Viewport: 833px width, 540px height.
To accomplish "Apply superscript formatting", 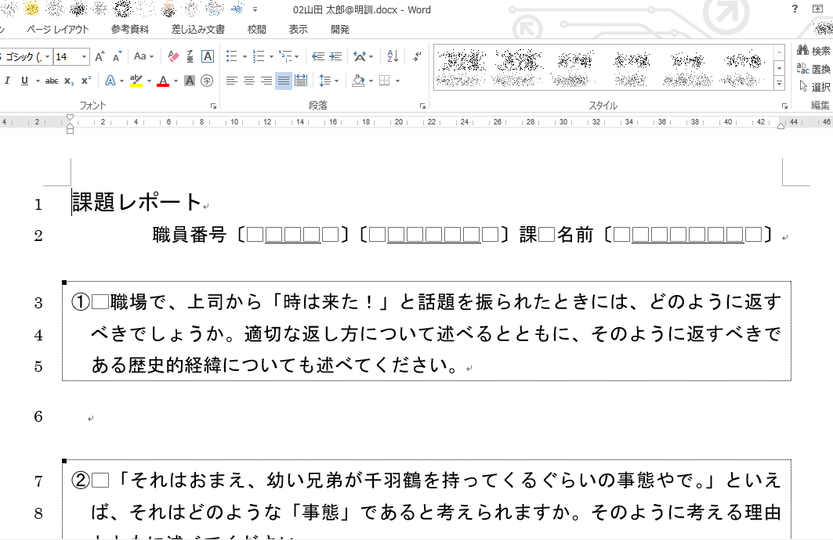I will (86, 79).
